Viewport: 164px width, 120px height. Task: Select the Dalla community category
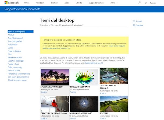[15, 67]
